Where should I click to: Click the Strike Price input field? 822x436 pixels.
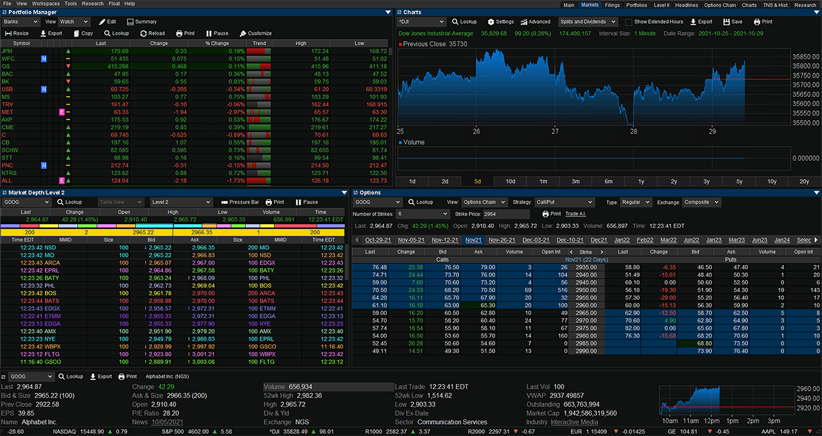coord(507,214)
